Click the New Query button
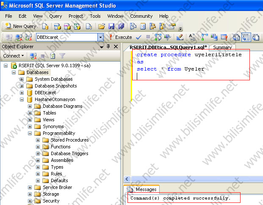The image size is (263, 205). point(21,26)
